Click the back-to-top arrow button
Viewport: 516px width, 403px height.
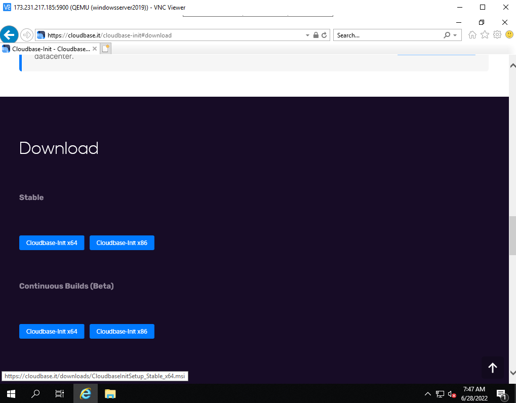pos(492,368)
